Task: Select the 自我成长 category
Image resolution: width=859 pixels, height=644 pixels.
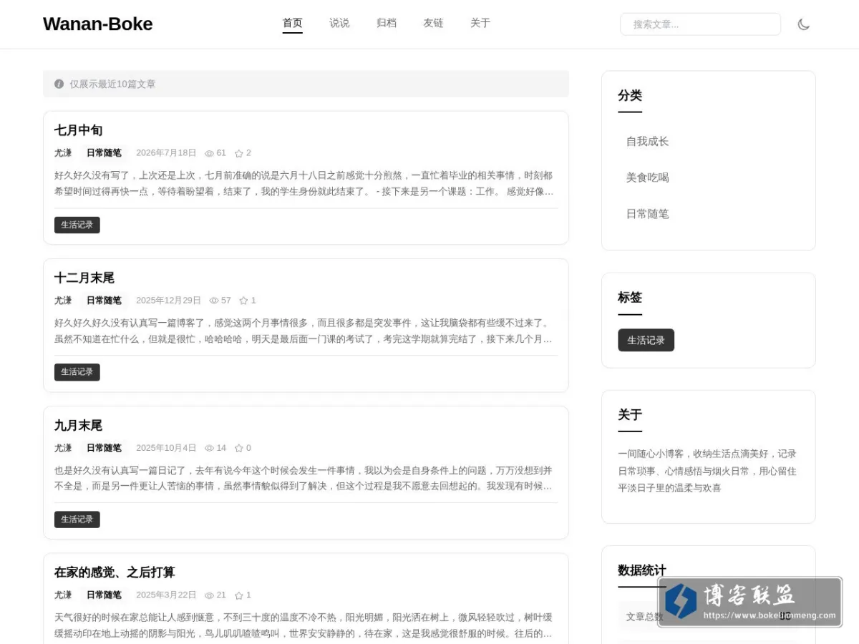Action: coord(647,141)
